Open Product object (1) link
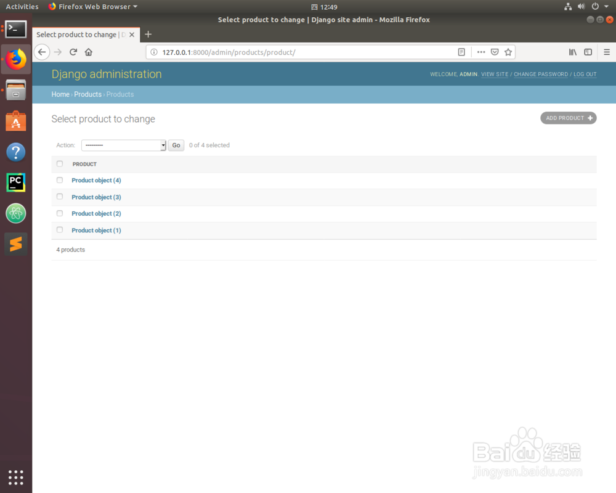616x493 pixels. coord(96,230)
